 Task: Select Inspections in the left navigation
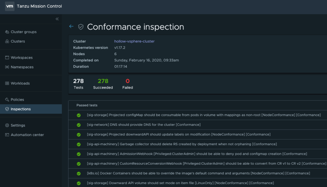coord(21,109)
